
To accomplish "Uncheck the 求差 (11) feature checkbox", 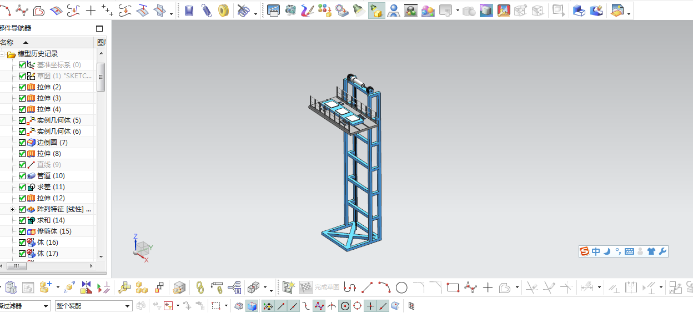I will [x=22, y=187].
